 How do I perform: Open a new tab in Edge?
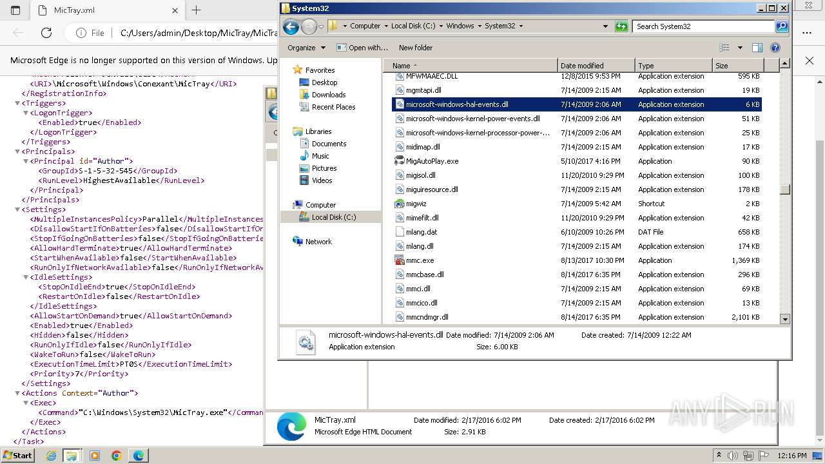196,10
